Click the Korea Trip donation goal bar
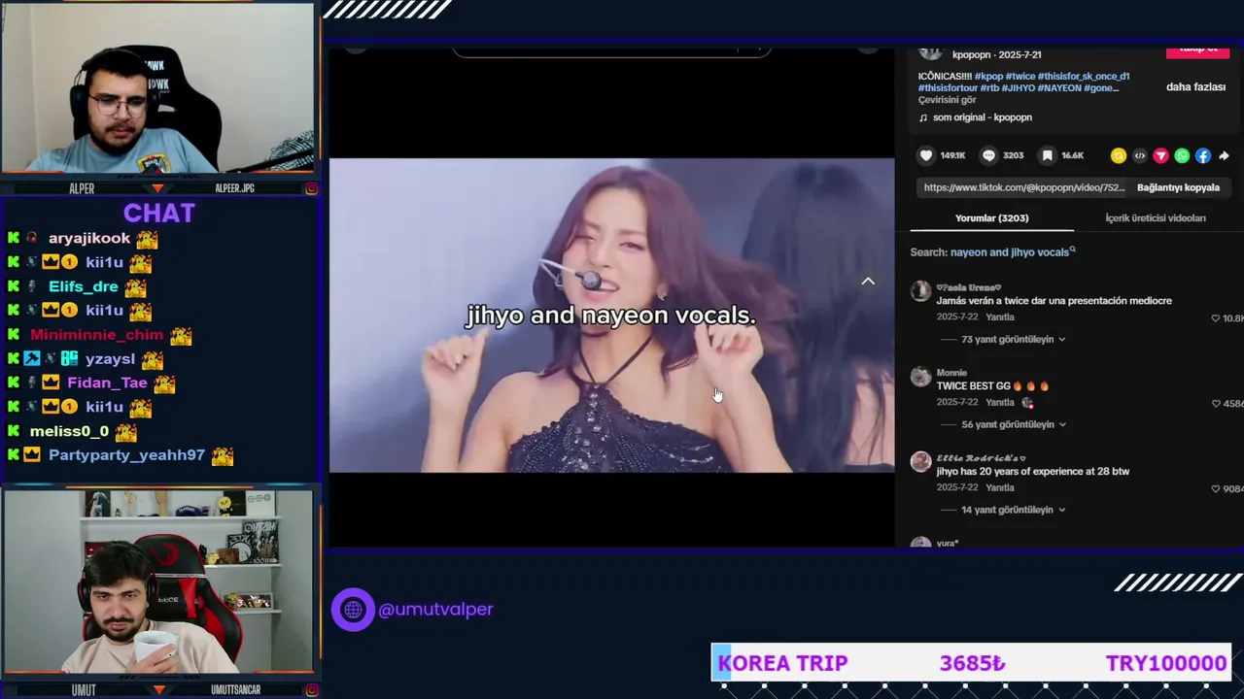This screenshot has width=1244, height=699. tap(972, 663)
